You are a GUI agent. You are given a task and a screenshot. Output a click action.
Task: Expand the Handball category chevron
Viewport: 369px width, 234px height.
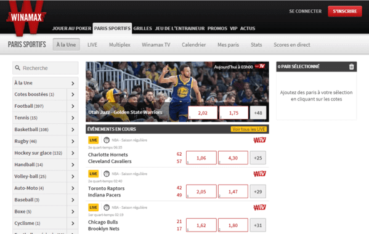click(x=73, y=165)
